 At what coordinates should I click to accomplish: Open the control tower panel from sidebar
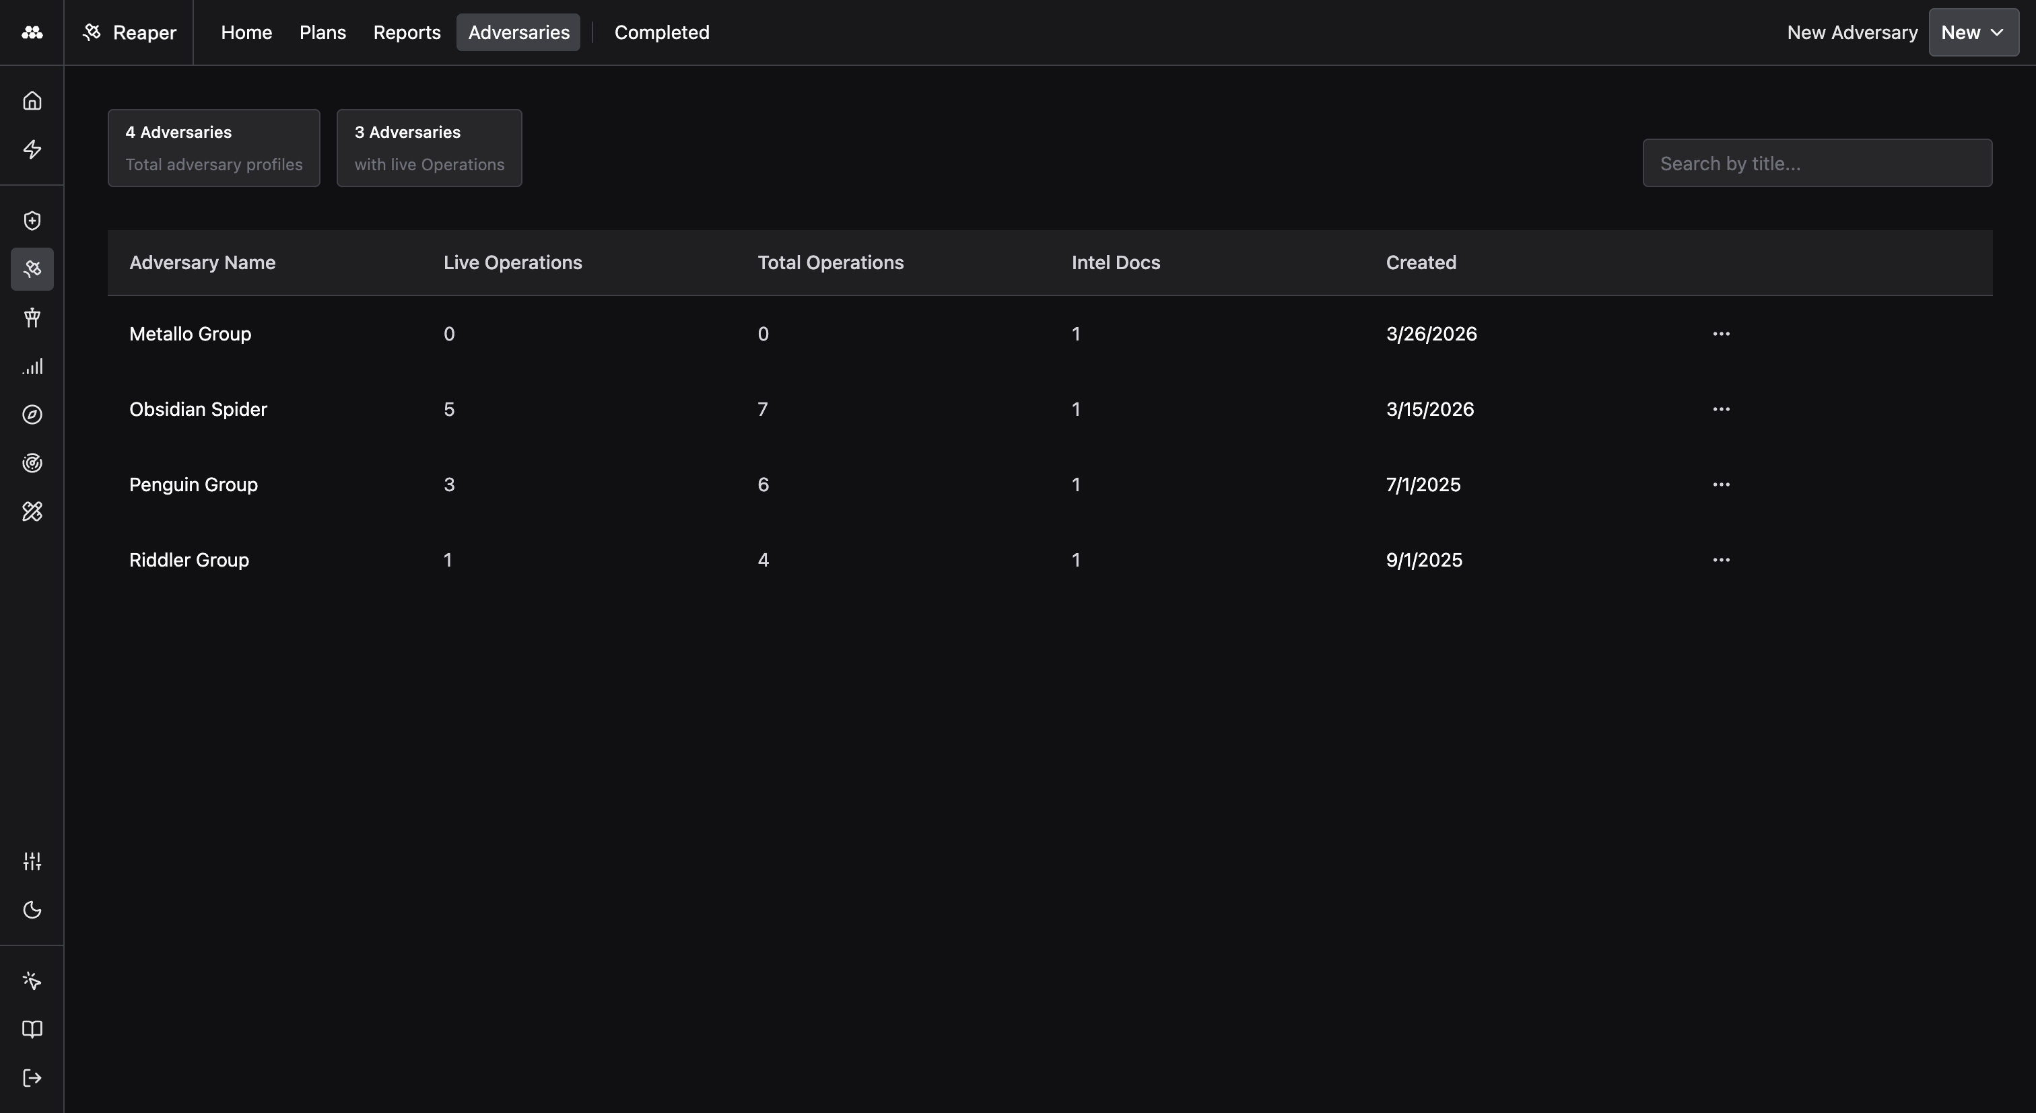(x=32, y=318)
